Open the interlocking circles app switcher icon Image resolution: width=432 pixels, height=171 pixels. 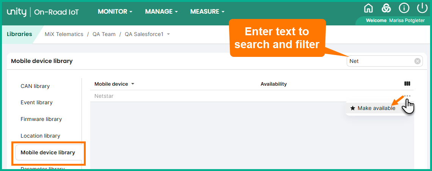point(386,8)
